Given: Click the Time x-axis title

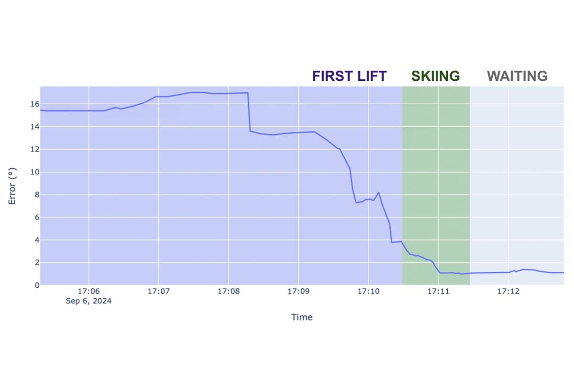Looking at the screenshot, I should [302, 317].
